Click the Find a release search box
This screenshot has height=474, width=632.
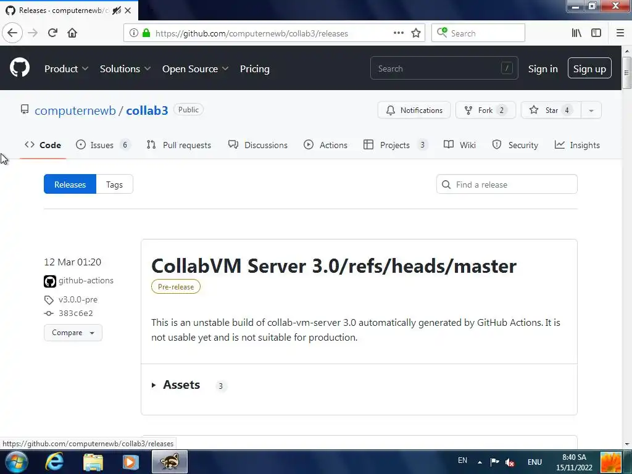tap(507, 185)
